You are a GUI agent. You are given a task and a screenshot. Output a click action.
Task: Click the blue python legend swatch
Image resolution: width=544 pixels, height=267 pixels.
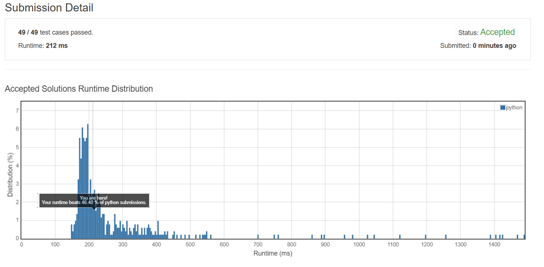[x=503, y=108]
